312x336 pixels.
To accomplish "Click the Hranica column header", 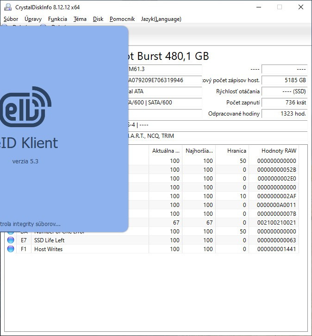I will pyautogui.click(x=232, y=151).
